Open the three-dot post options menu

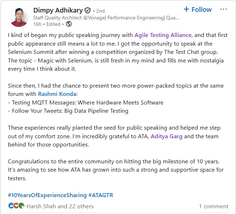[x=223, y=9]
